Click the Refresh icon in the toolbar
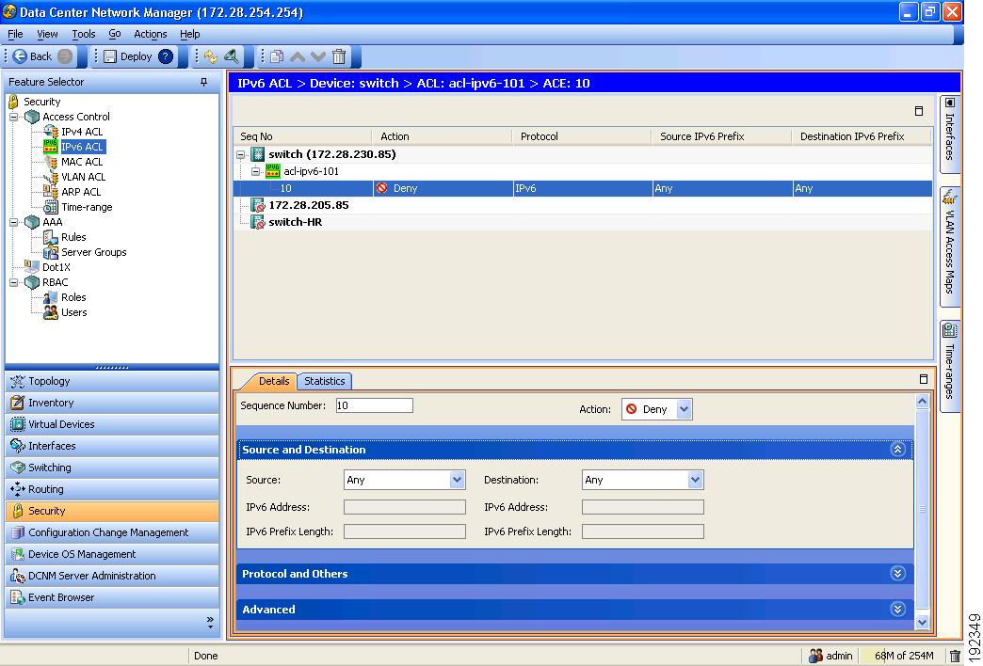983x666 pixels. click(x=211, y=56)
